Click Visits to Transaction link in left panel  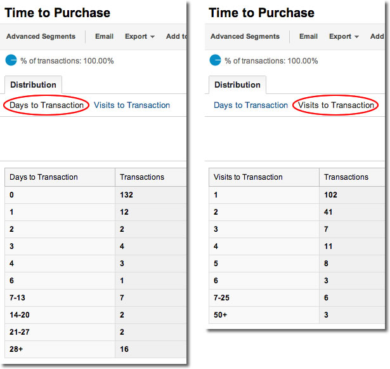[x=132, y=105]
